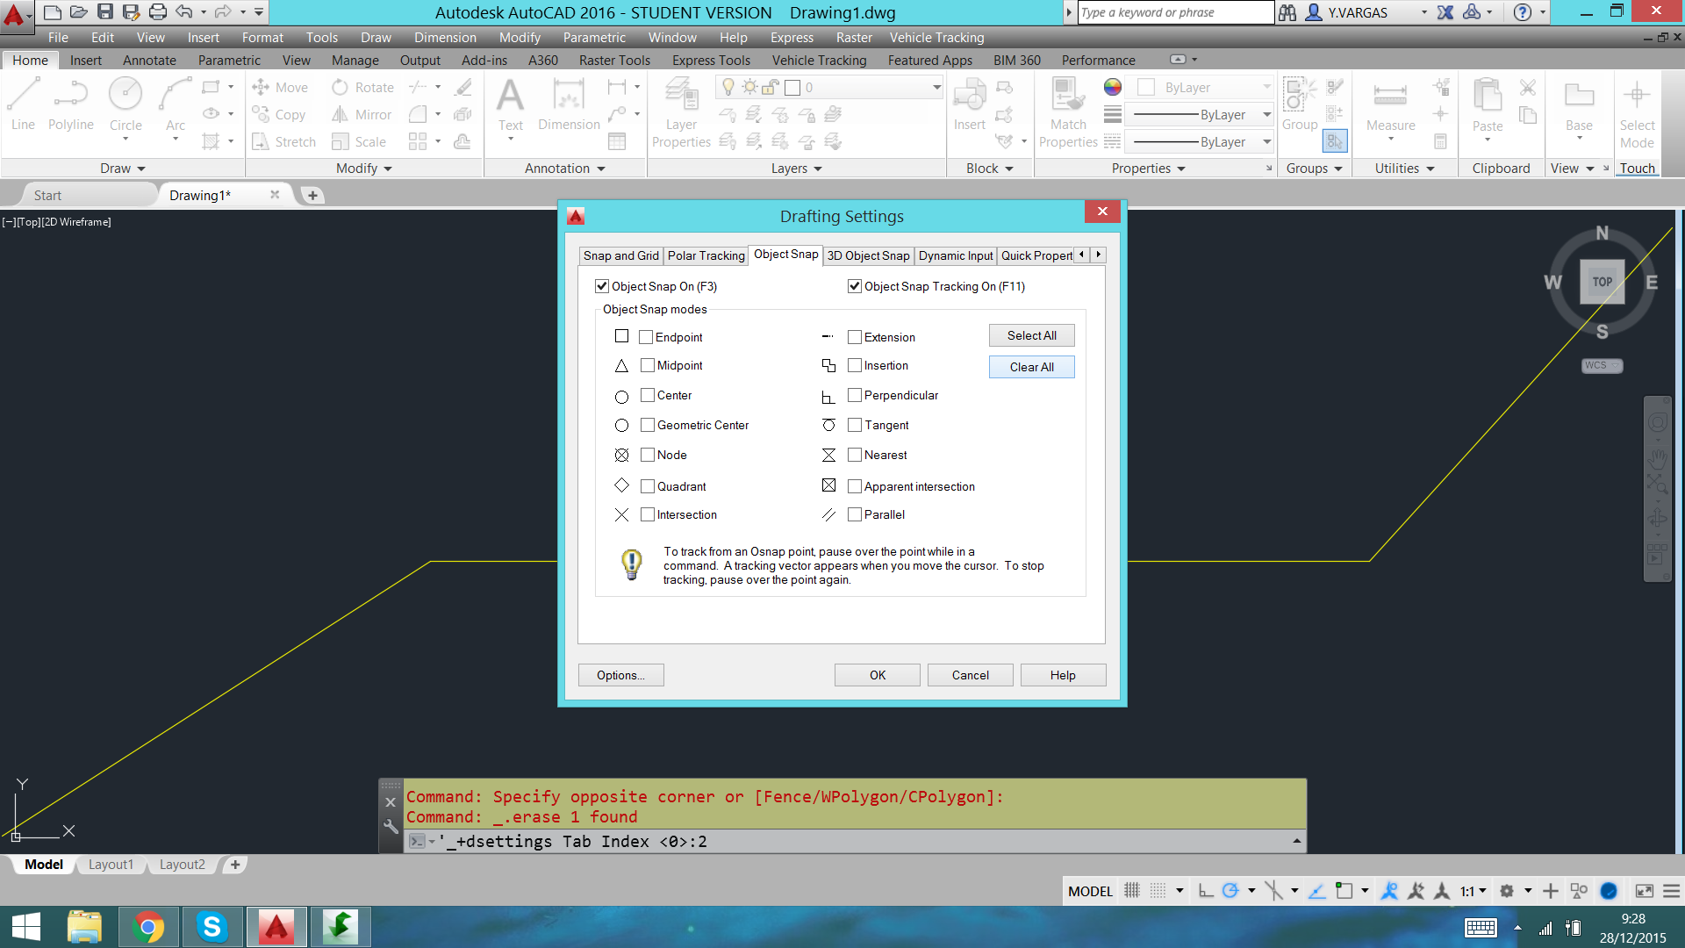The height and width of the screenshot is (948, 1685).
Task: Click the Group tool
Action: click(x=1300, y=104)
